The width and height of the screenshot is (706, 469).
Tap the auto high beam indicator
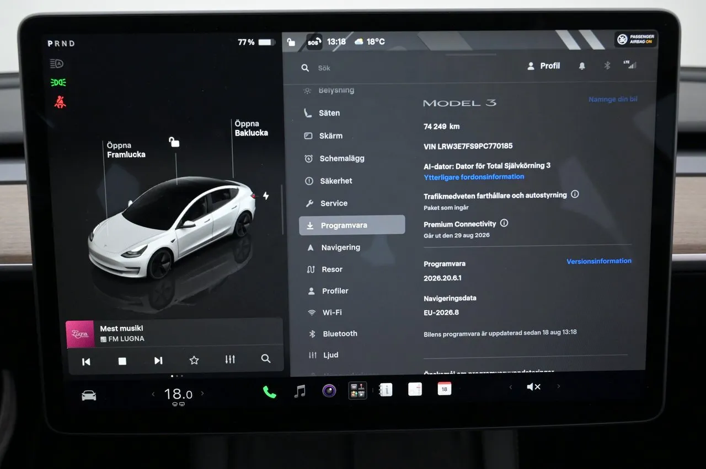[57, 63]
